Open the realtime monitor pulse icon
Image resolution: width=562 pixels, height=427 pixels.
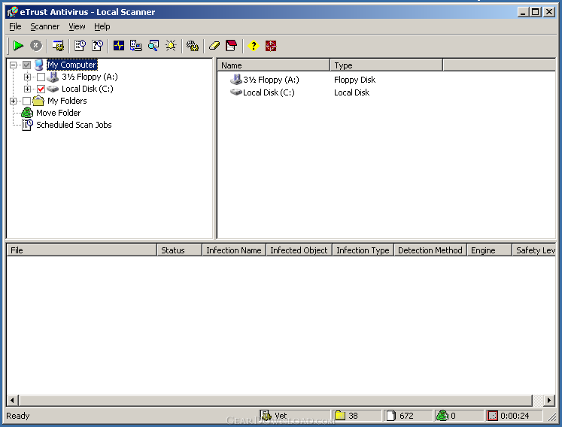(119, 46)
